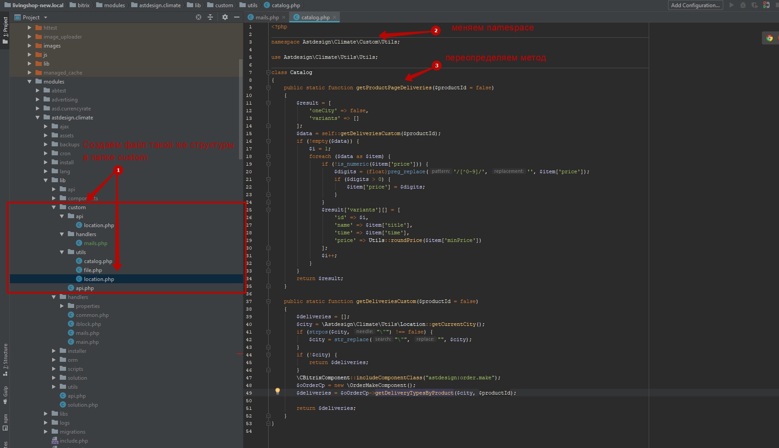Collapse custom/handlers folder arrow
The height and width of the screenshot is (448, 779).
[62, 234]
